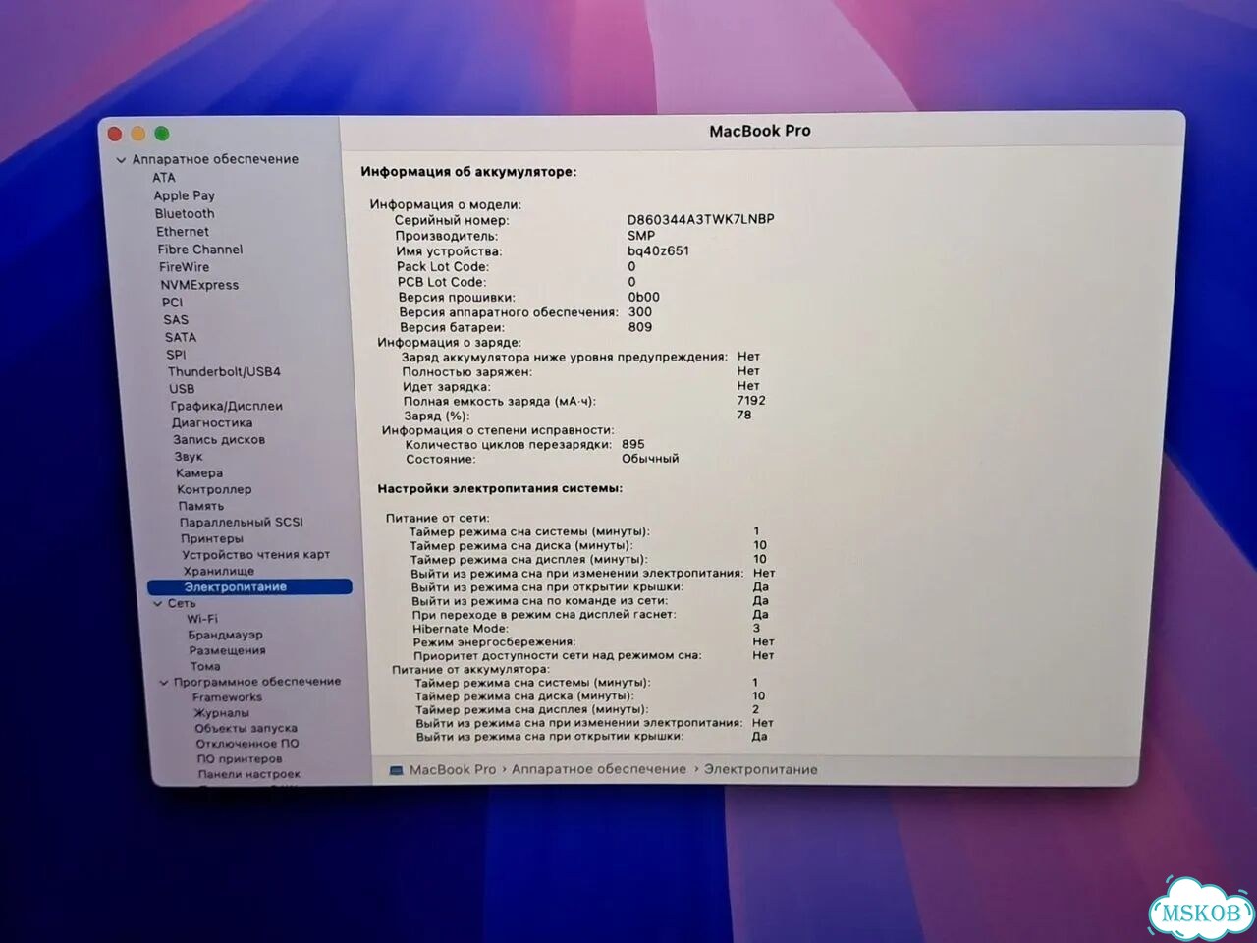Collapse the Аппаратное обеспечение section chevron
1257x943 pixels.
tap(121, 159)
